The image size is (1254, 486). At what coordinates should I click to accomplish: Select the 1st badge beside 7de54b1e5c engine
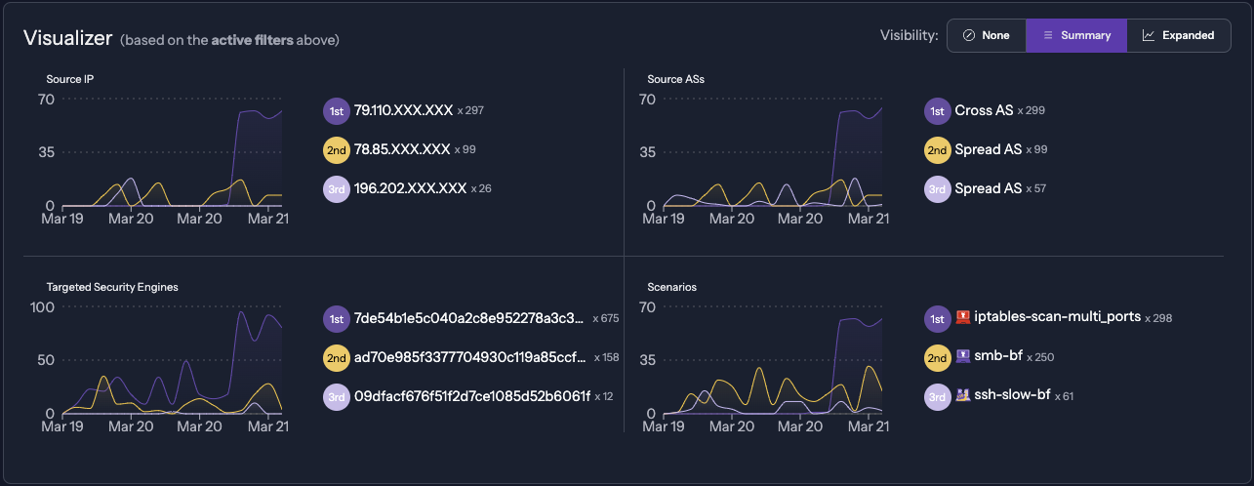pos(336,318)
